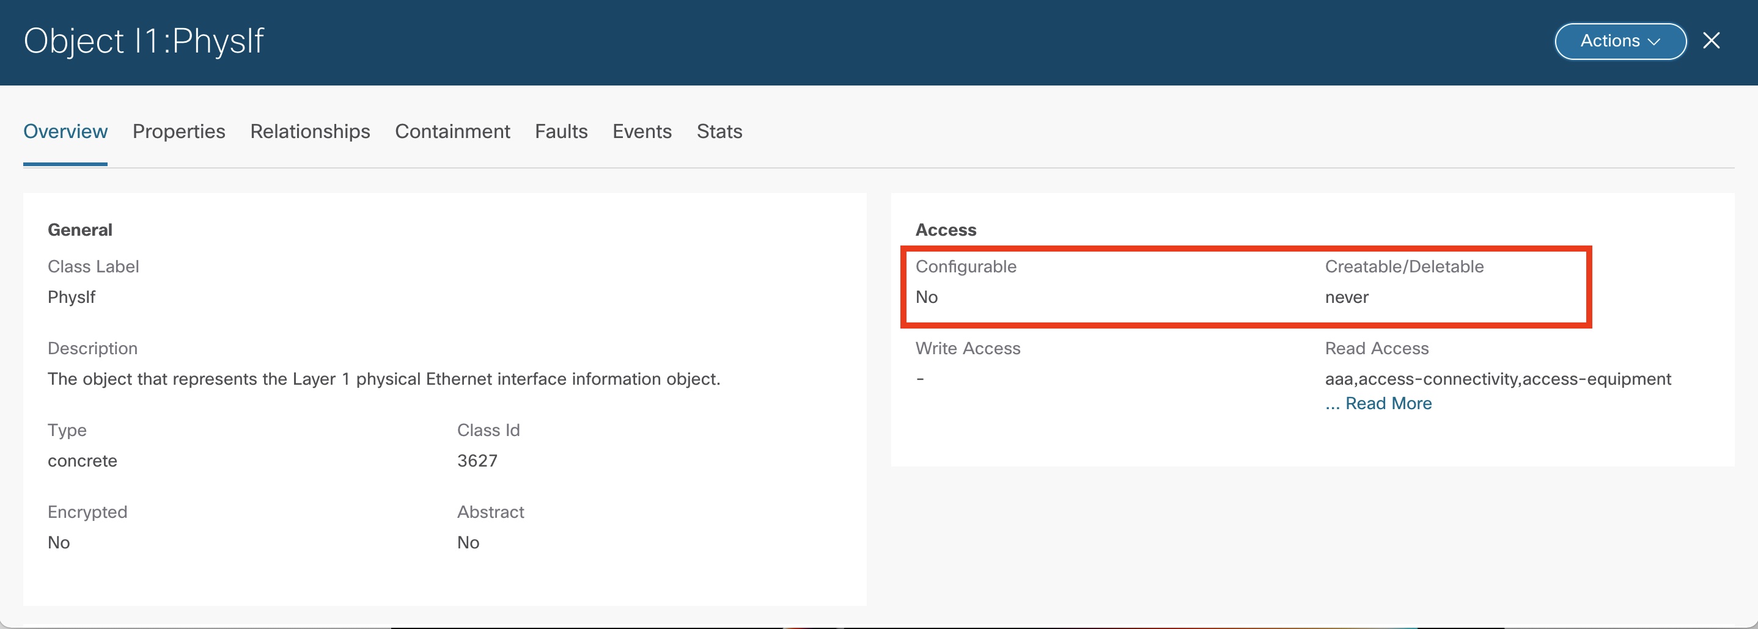Image resolution: width=1758 pixels, height=629 pixels.
Task: View the Faults tab
Action: tap(561, 131)
